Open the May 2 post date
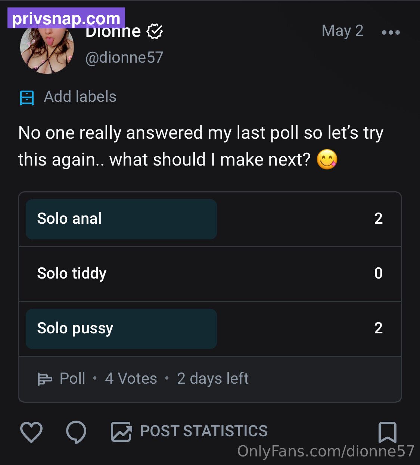The image size is (420, 465). (342, 31)
